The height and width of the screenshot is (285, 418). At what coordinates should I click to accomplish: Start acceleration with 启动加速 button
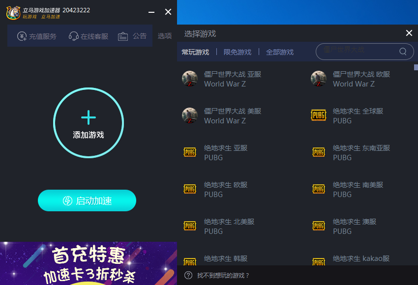click(x=87, y=200)
